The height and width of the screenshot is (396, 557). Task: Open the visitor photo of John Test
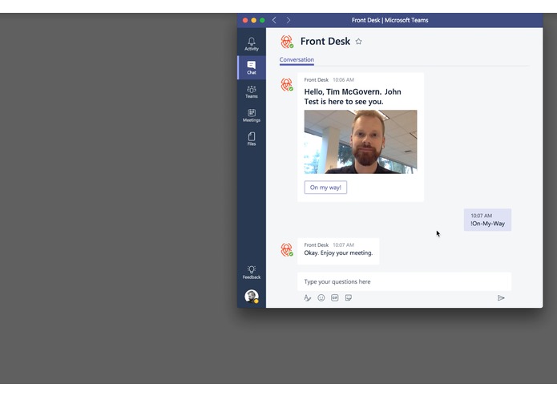click(x=361, y=142)
